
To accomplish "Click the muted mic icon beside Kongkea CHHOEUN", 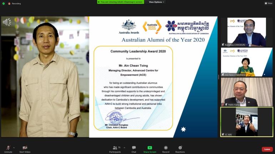I will [x=223, y=45].
